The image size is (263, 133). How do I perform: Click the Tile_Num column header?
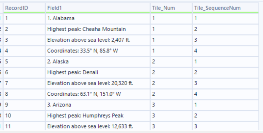161,8
